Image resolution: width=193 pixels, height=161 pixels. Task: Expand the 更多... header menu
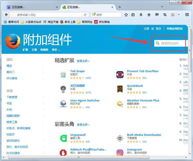[x=56, y=50]
